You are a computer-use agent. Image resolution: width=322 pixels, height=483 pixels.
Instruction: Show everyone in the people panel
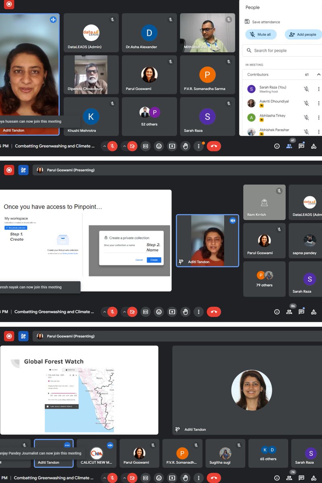pos(289,146)
